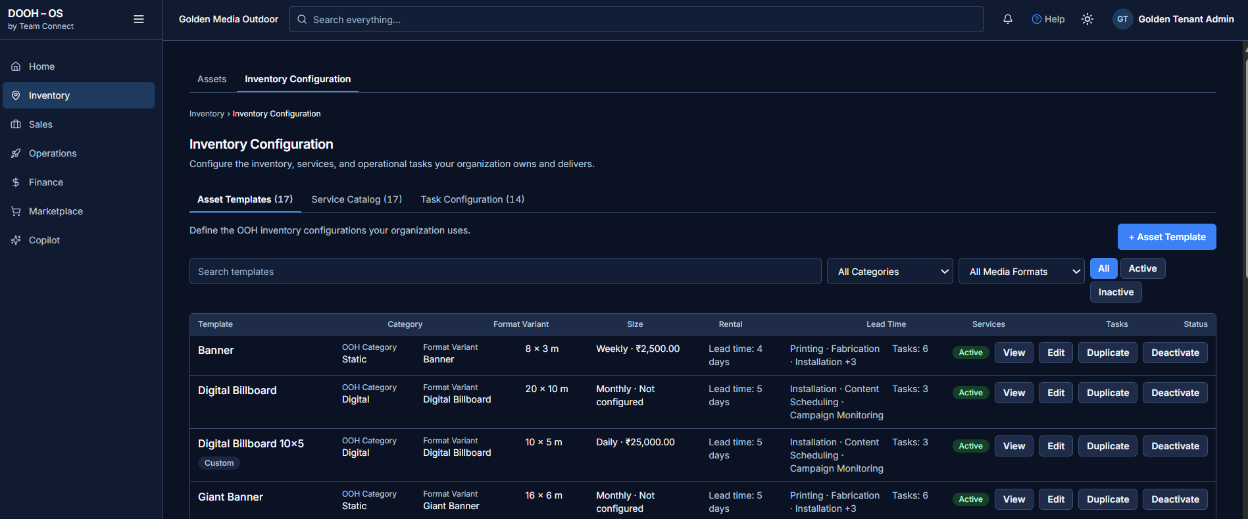The height and width of the screenshot is (519, 1248).
Task: Click the search magnifier icon
Action: (x=302, y=19)
